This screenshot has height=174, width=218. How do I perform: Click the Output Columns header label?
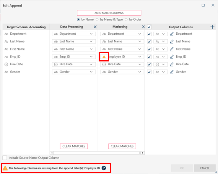click(181, 27)
